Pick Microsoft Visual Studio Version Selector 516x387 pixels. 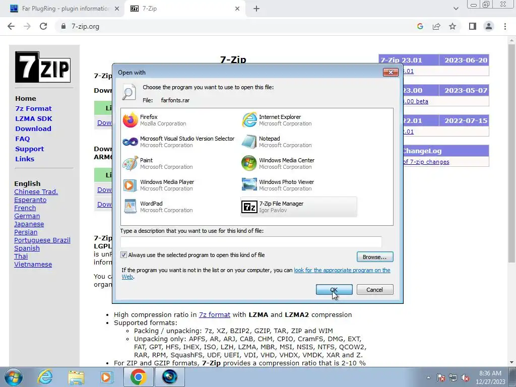coord(179,142)
